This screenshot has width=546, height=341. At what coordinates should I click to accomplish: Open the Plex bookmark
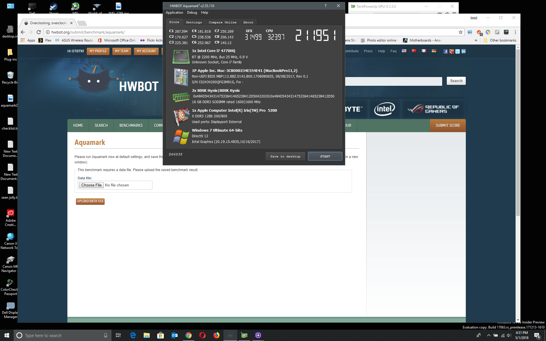coord(45,40)
